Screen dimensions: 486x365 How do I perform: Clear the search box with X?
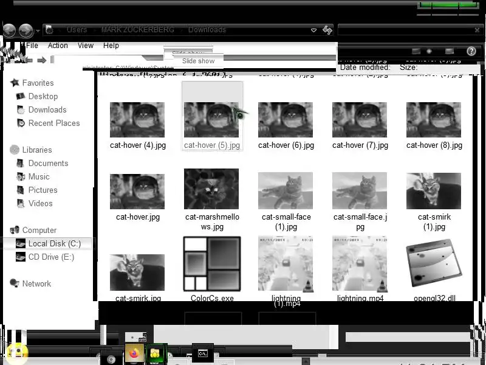click(x=477, y=30)
